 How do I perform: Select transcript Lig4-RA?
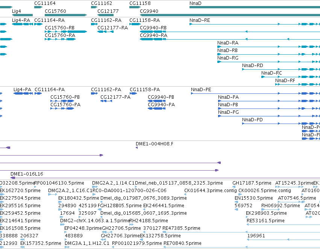tap(23, 24)
